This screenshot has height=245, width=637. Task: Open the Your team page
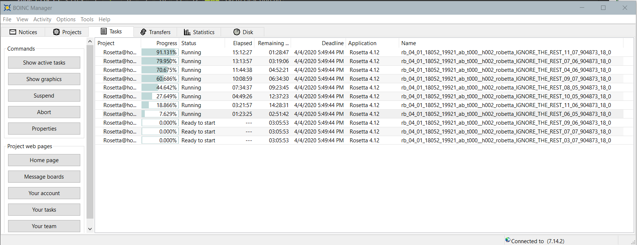pyautogui.click(x=44, y=226)
